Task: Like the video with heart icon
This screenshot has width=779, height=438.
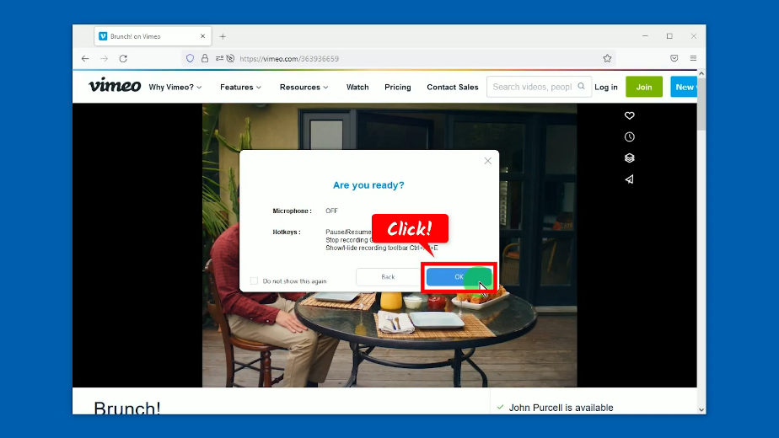Action: coord(630,115)
